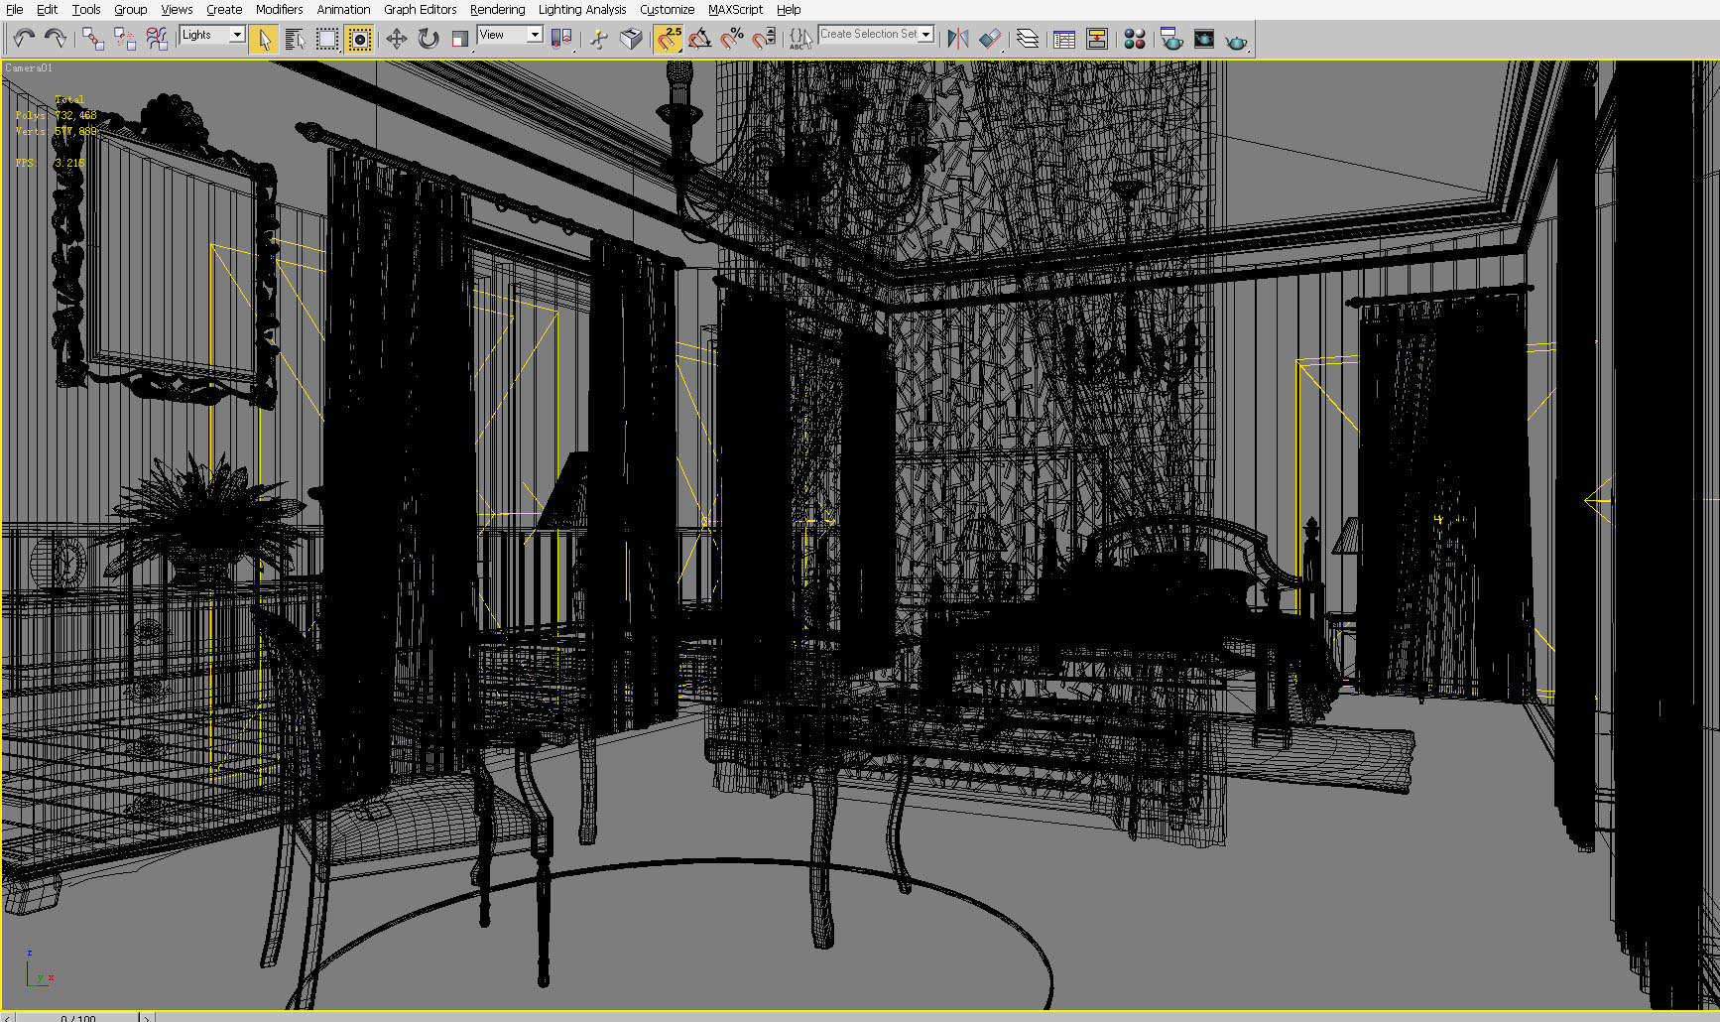This screenshot has width=1720, height=1022.
Task: Open the Schematic View icon
Action: point(1096,39)
